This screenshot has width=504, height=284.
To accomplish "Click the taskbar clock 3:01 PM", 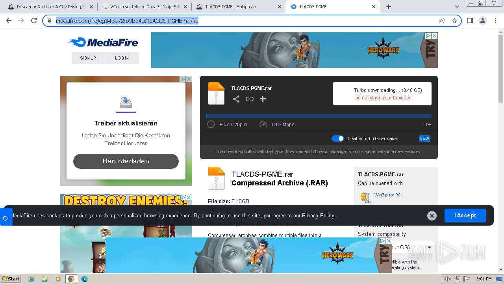I will 484,279.
